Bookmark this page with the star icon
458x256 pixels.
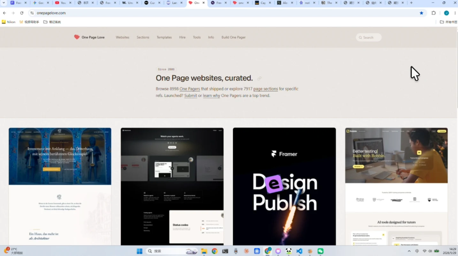421,13
